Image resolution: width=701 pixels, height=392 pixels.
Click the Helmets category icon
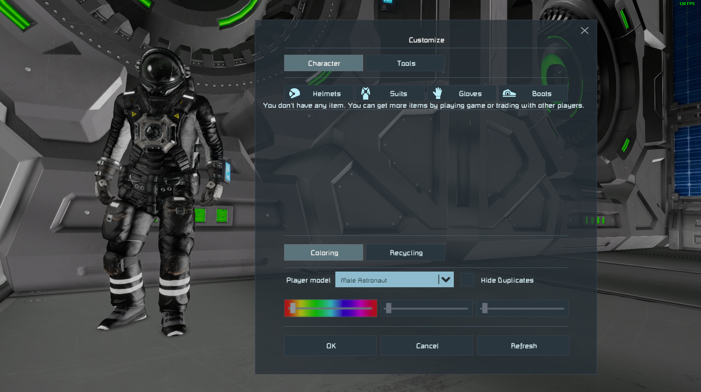(x=294, y=93)
